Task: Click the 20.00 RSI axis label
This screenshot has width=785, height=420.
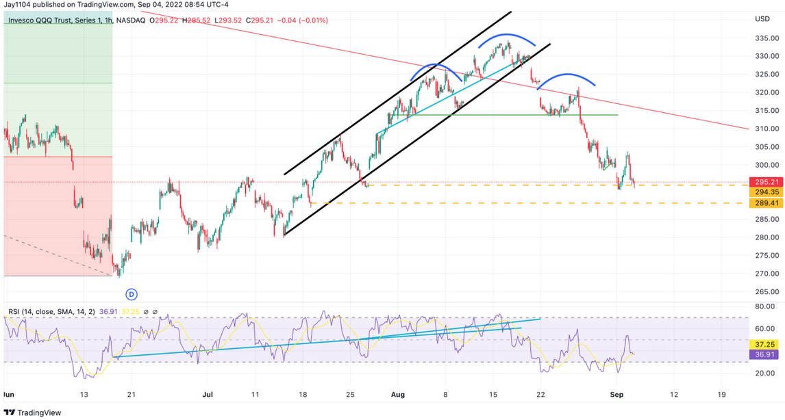Action: [x=765, y=373]
